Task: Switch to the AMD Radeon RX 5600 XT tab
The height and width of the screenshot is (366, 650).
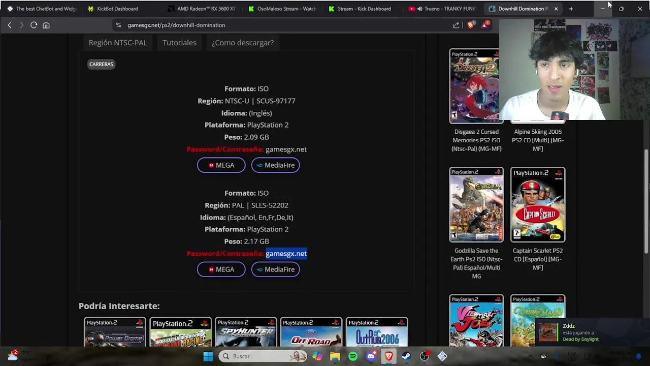Action: [x=203, y=9]
